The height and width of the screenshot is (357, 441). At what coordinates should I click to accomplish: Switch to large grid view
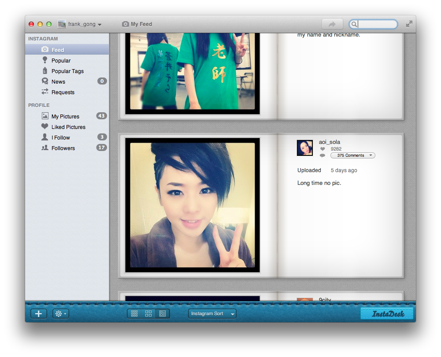click(x=148, y=314)
